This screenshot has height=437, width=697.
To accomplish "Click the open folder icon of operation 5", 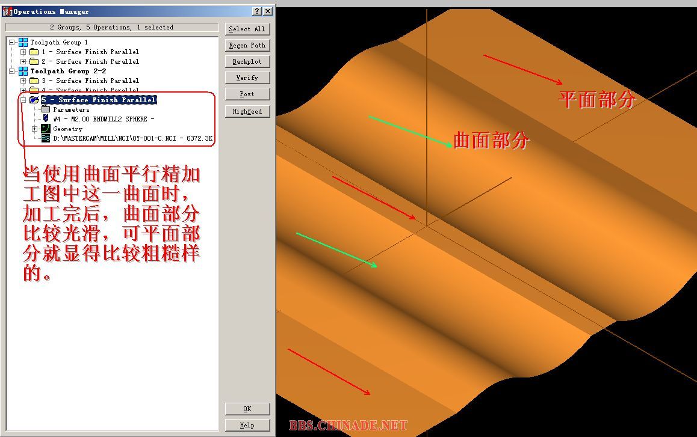I will point(34,100).
